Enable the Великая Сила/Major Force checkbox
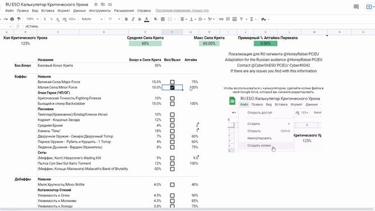The image size is (375, 211). coord(172,82)
